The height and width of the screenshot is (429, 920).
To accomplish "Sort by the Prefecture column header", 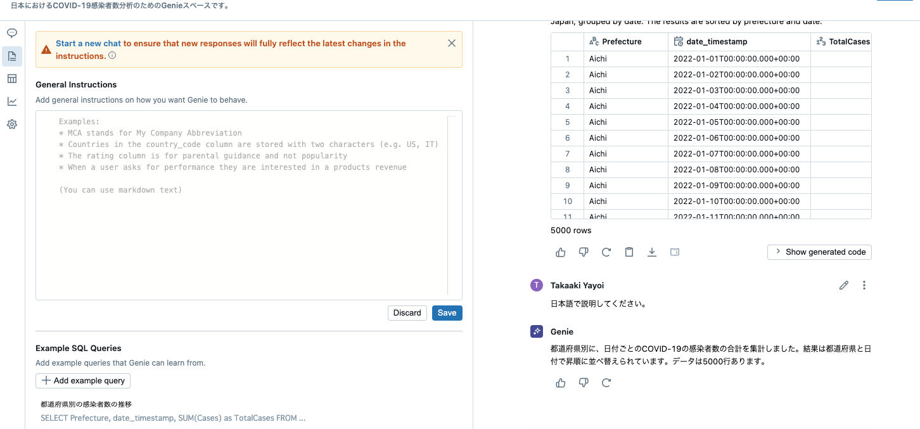I will [x=624, y=41].
